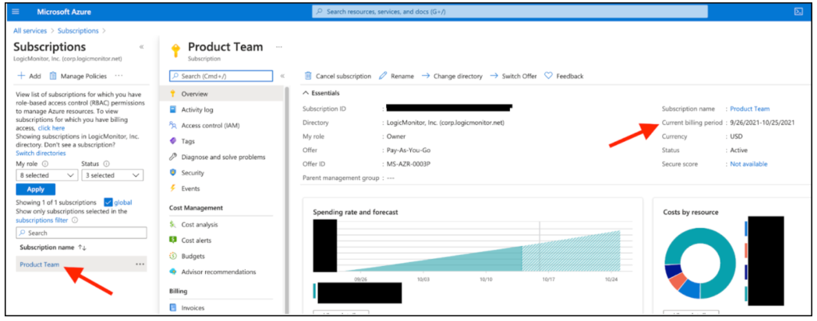Collapse the Essentials section
Screen dimensions: 817x321
coord(321,93)
